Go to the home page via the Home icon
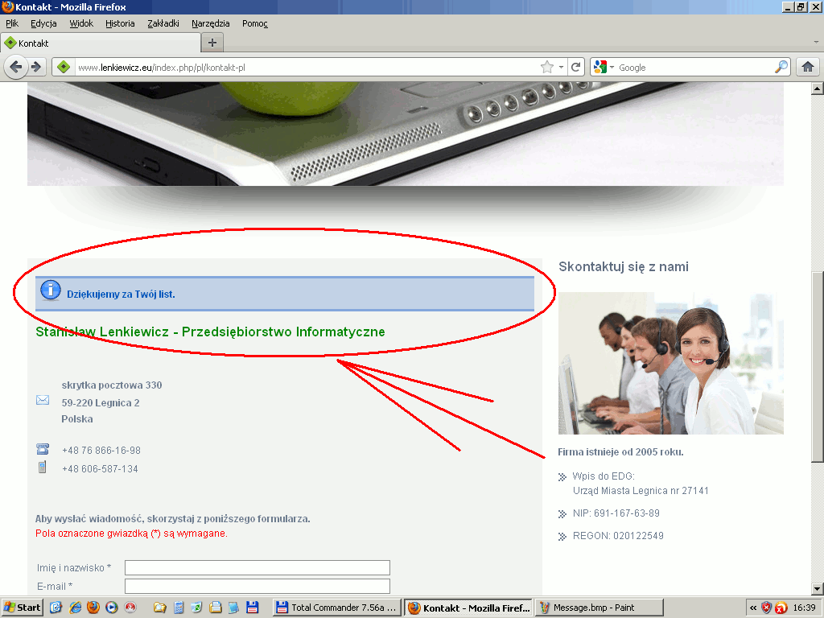The height and width of the screenshot is (618, 824). coord(808,67)
